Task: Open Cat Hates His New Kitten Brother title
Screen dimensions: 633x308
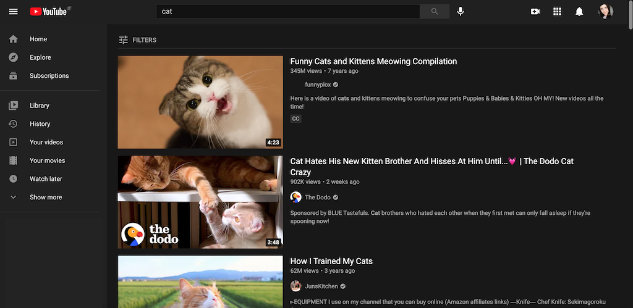Action: point(431,167)
